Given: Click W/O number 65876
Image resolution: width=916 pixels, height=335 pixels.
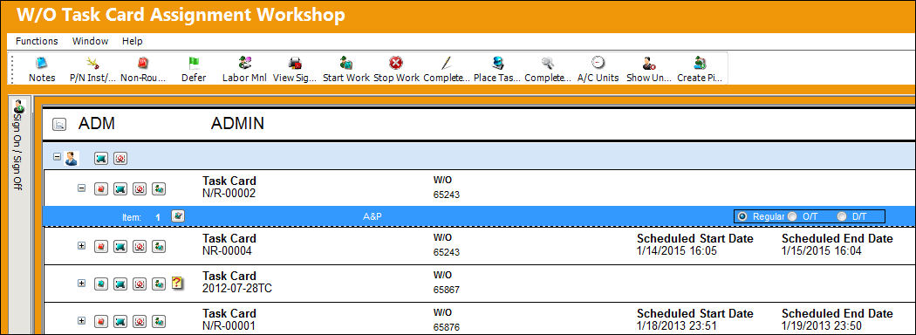Looking at the screenshot, I should pyautogui.click(x=447, y=327).
